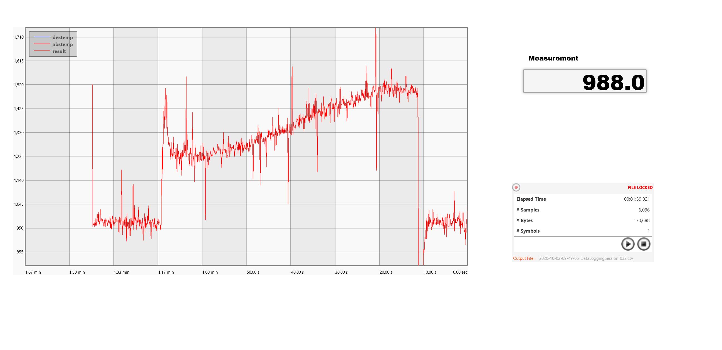Click the # Symbols label
Image resolution: width=722 pixels, height=350 pixels.
pos(528,231)
